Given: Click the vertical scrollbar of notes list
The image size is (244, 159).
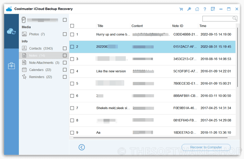Looking at the screenshot, I should pos(237,57).
